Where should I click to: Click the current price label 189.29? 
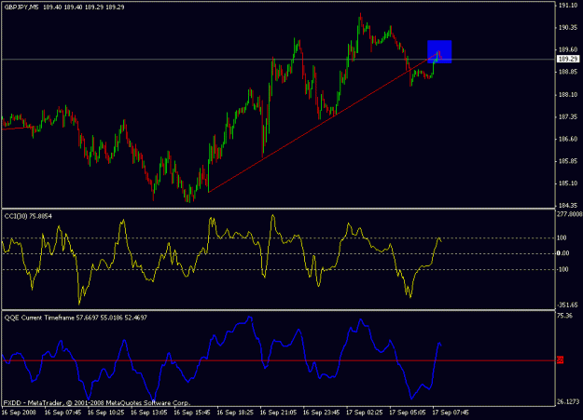coord(568,59)
